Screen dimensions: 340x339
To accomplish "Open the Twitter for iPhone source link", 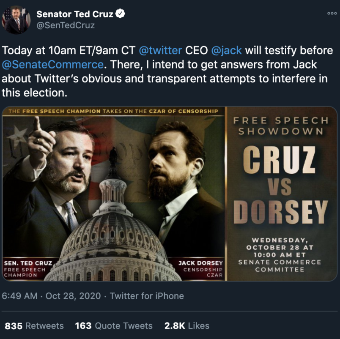I will point(147,296).
